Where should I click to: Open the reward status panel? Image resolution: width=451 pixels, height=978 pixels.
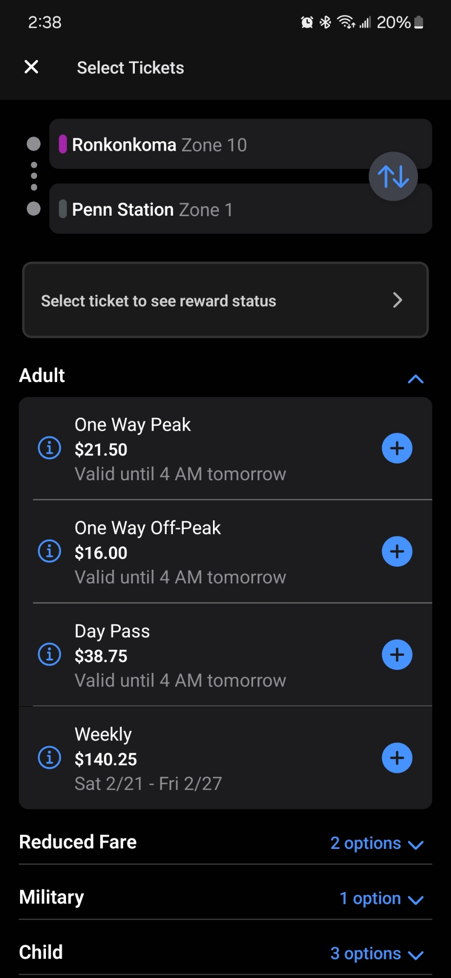click(x=225, y=300)
